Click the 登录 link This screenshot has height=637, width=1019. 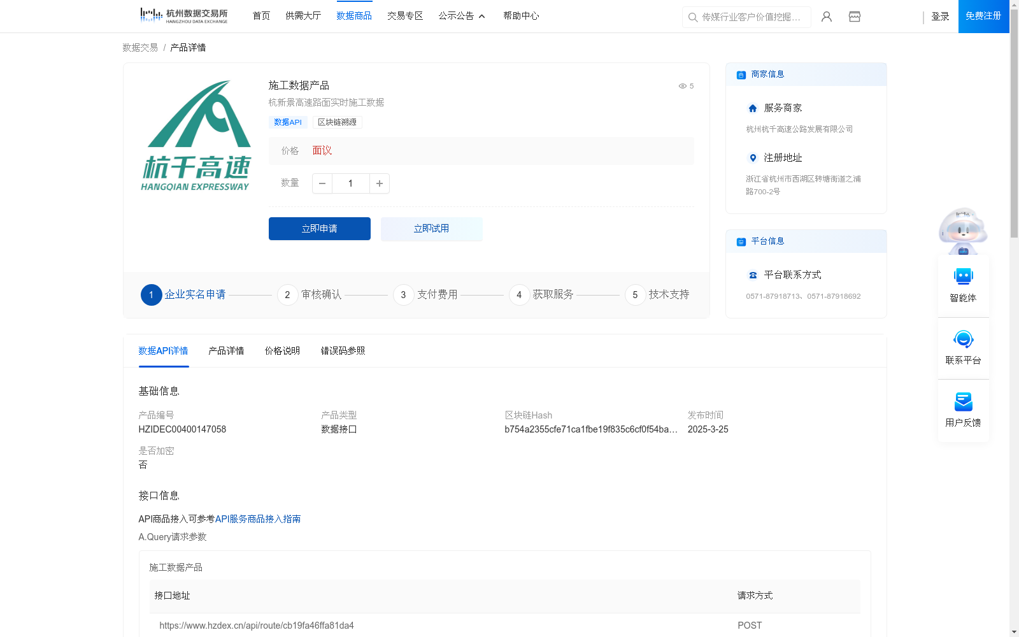[940, 17]
